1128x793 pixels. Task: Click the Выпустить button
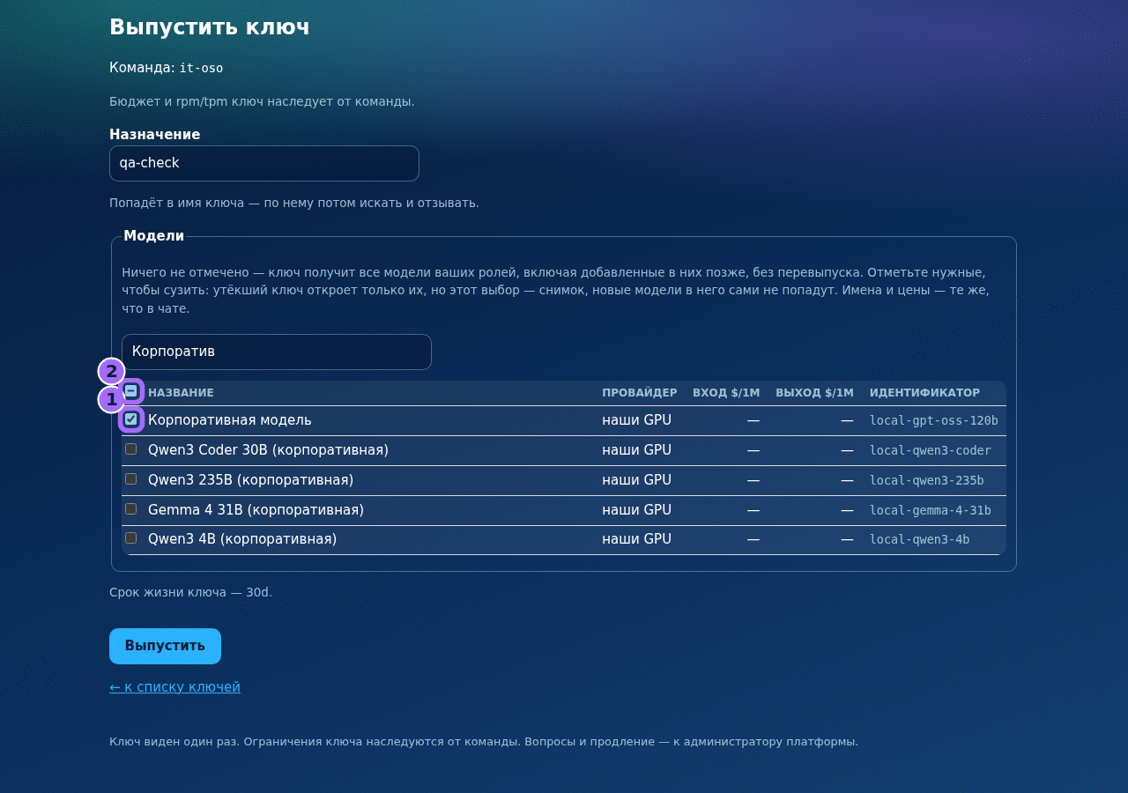pyautogui.click(x=165, y=646)
